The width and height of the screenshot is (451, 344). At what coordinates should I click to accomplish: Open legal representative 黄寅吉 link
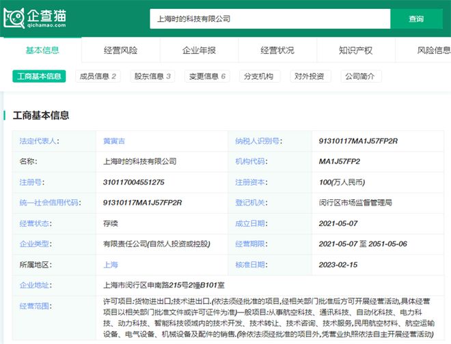coord(114,141)
